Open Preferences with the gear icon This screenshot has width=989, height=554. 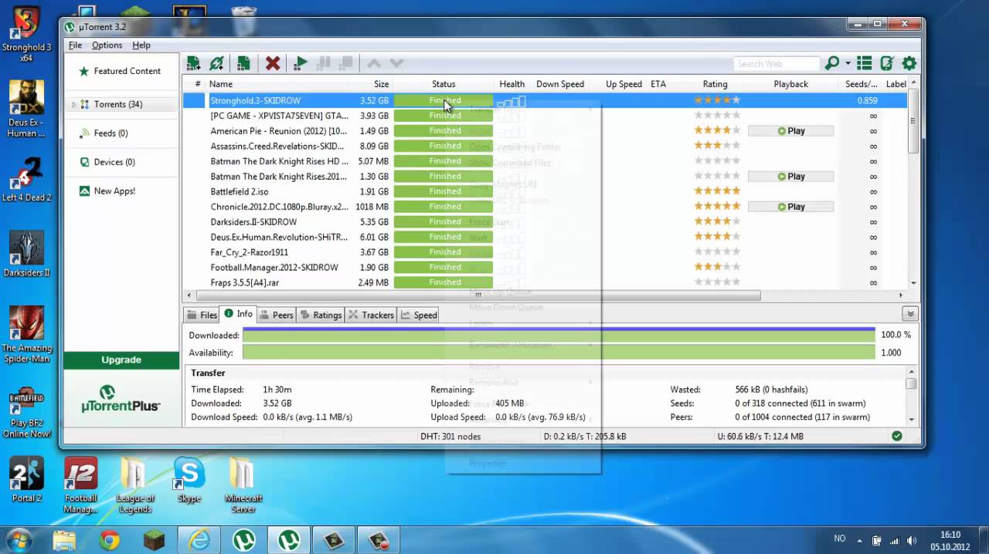tap(909, 63)
